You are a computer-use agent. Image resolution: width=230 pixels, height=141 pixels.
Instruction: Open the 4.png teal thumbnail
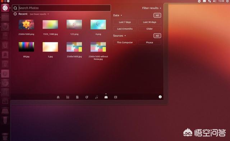(x=98, y=25)
